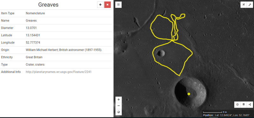Open the planetarynames.wr.usgs.gov Feature link
Image resolution: width=254 pixels, height=118 pixels.
(59, 72)
